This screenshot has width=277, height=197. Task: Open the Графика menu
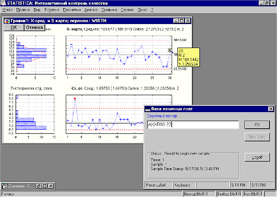click(x=109, y=10)
